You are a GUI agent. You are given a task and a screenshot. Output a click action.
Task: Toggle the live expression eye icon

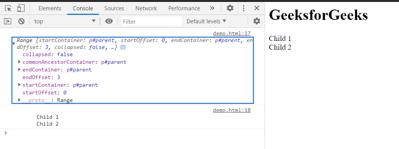point(109,21)
